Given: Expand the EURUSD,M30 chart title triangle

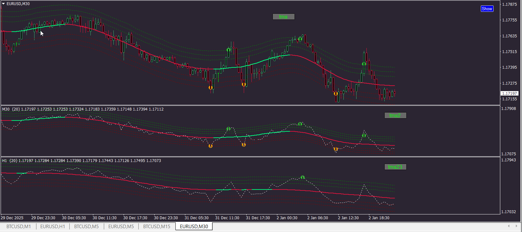Looking at the screenshot, I should [4, 4].
